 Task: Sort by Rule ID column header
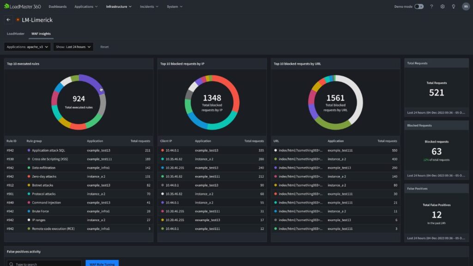pos(12,141)
